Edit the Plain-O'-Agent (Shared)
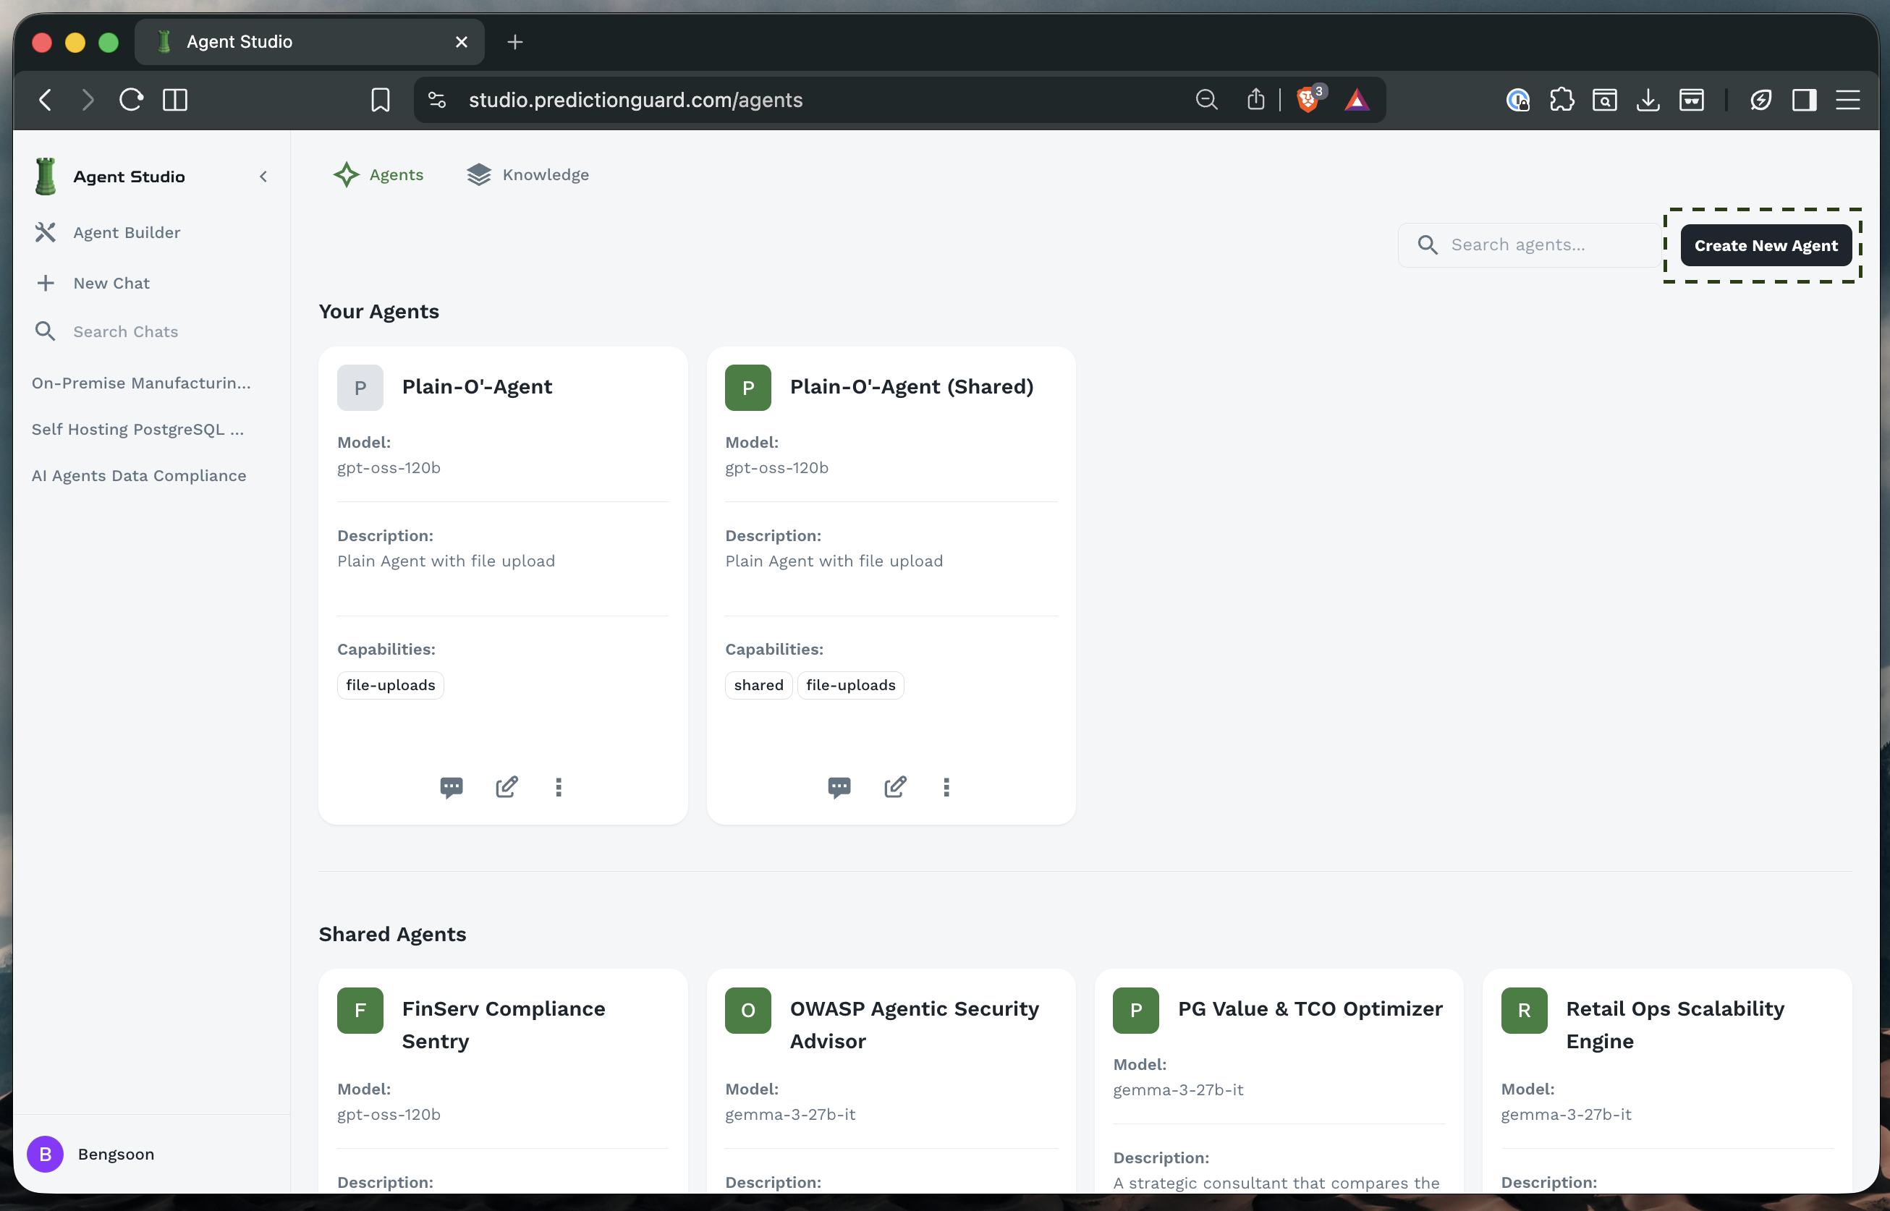Viewport: 1890px width, 1211px height. (x=894, y=787)
